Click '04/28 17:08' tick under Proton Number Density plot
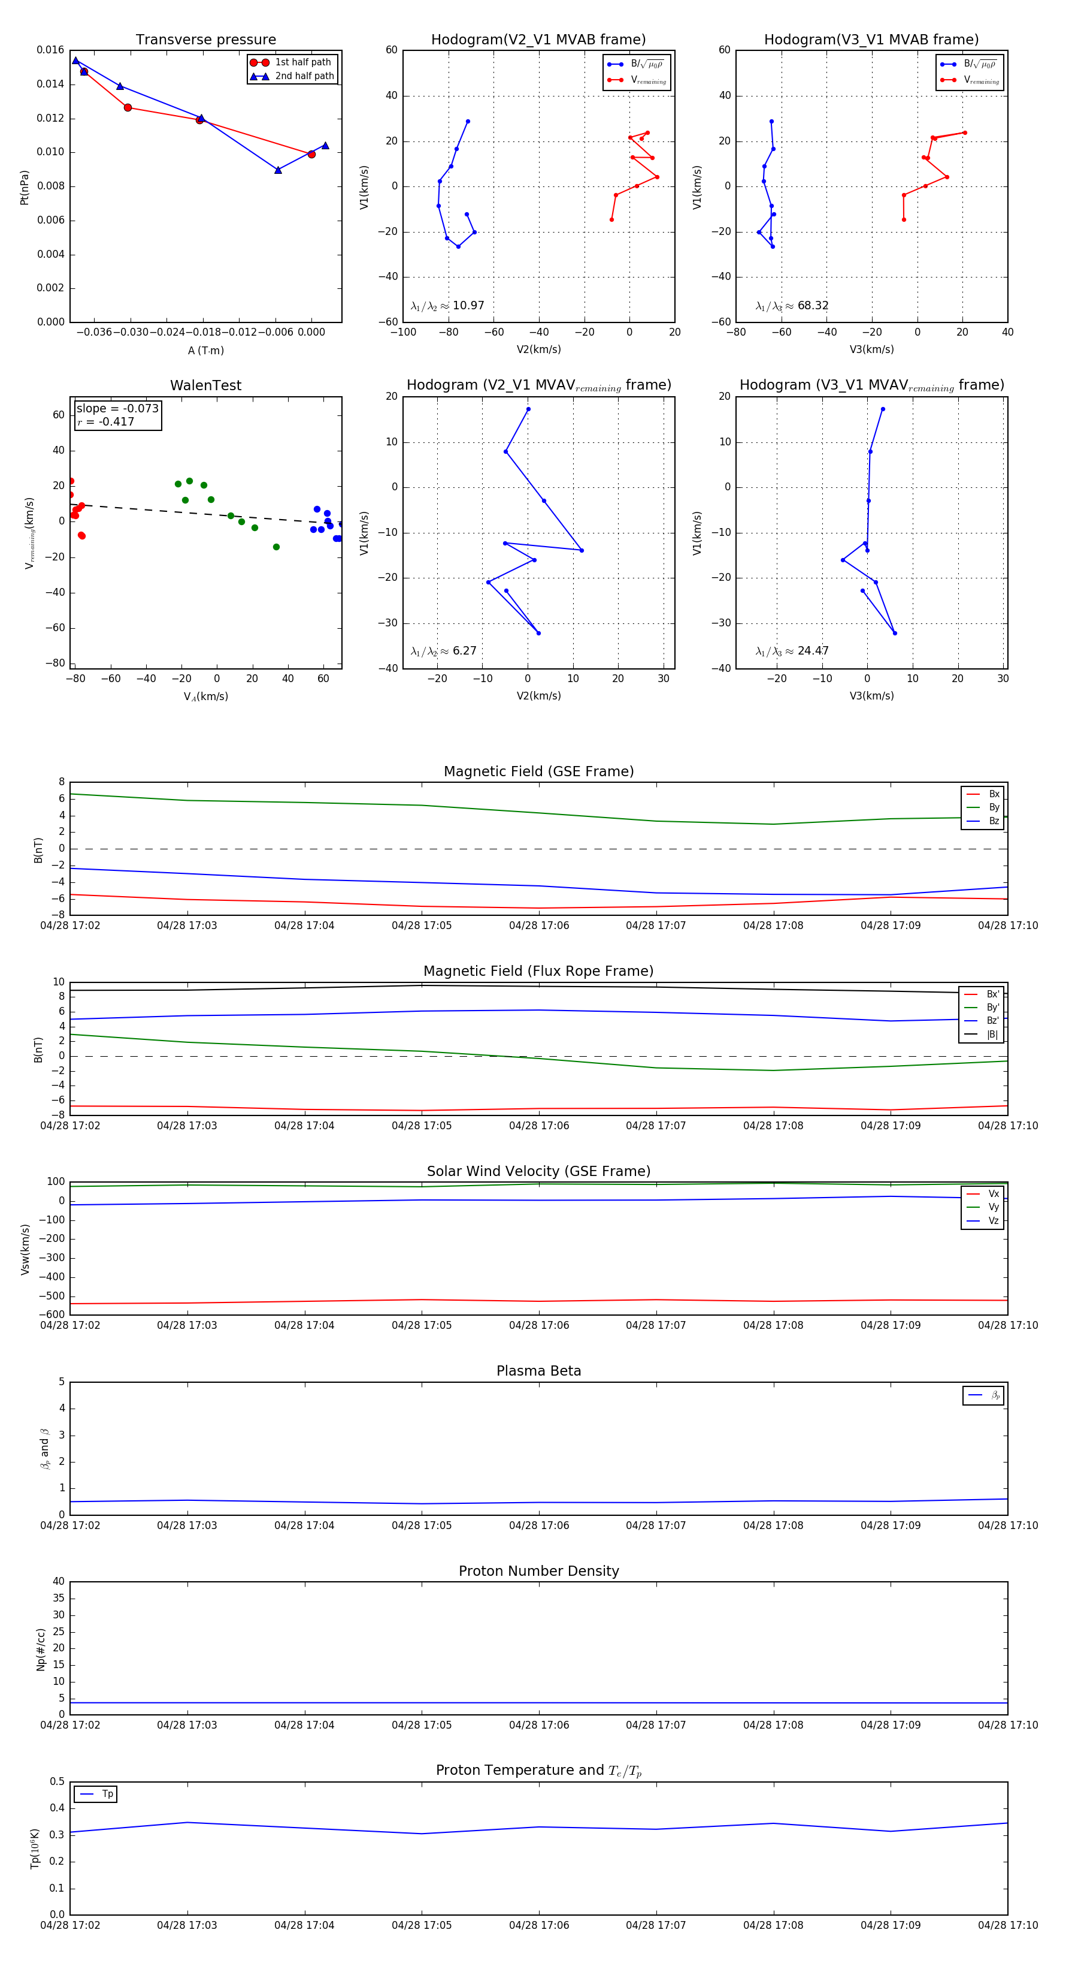The height and width of the screenshot is (1978, 1078). coord(773,1724)
